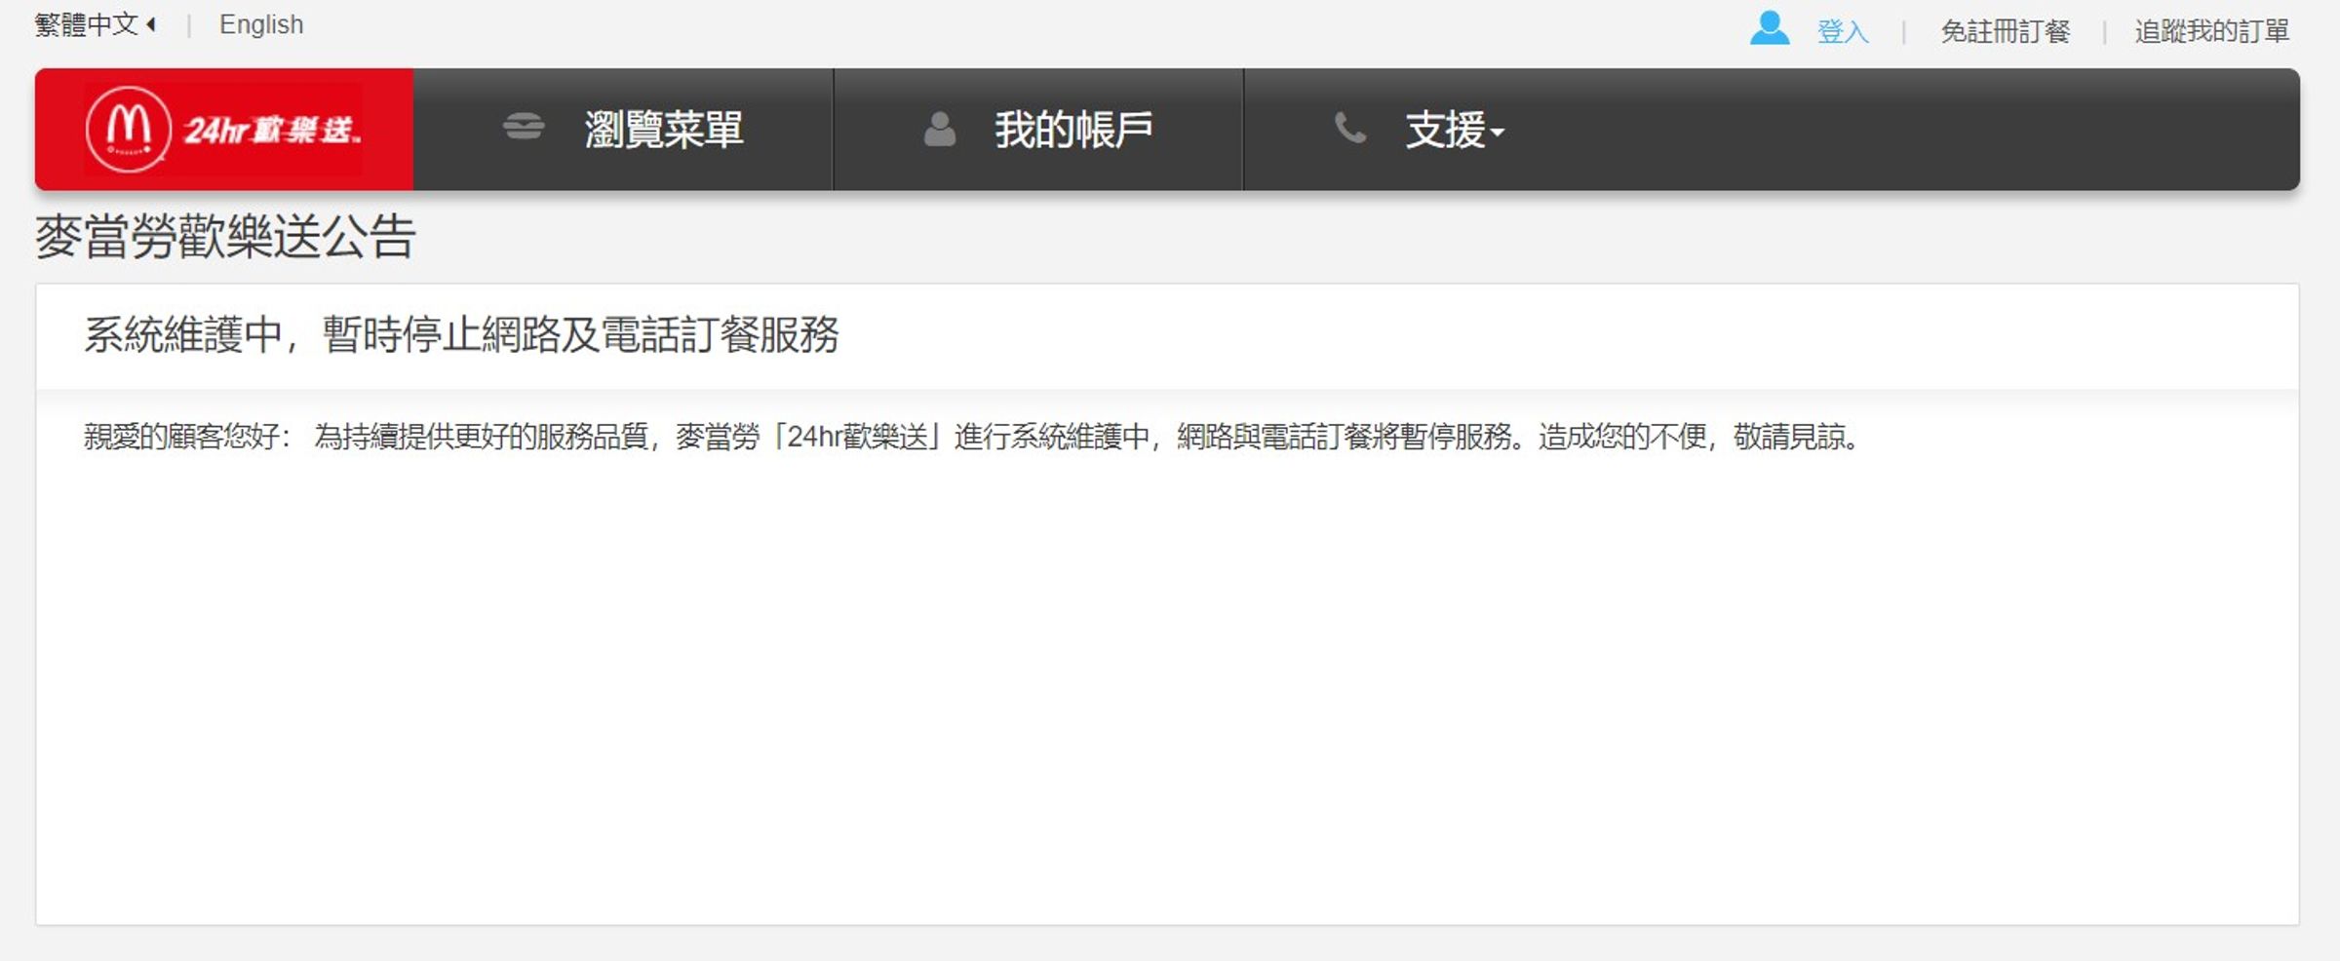Open the 我的帳戶 tab
This screenshot has width=2340, height=961.
pyautogui.click(x=1038, y=130)
